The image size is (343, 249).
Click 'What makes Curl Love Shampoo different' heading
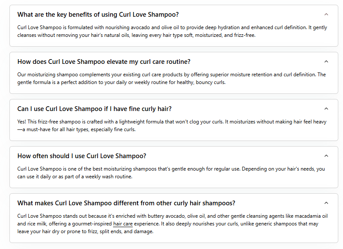[x=126, y=203]
